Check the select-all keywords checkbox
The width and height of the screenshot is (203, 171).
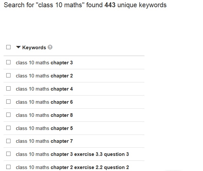point(9,47)
